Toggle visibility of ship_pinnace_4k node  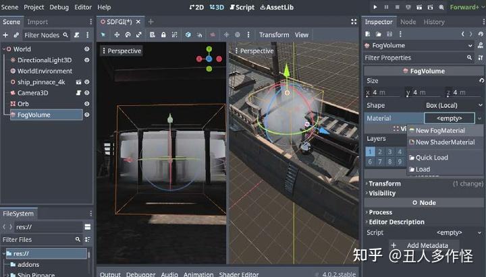87,82
